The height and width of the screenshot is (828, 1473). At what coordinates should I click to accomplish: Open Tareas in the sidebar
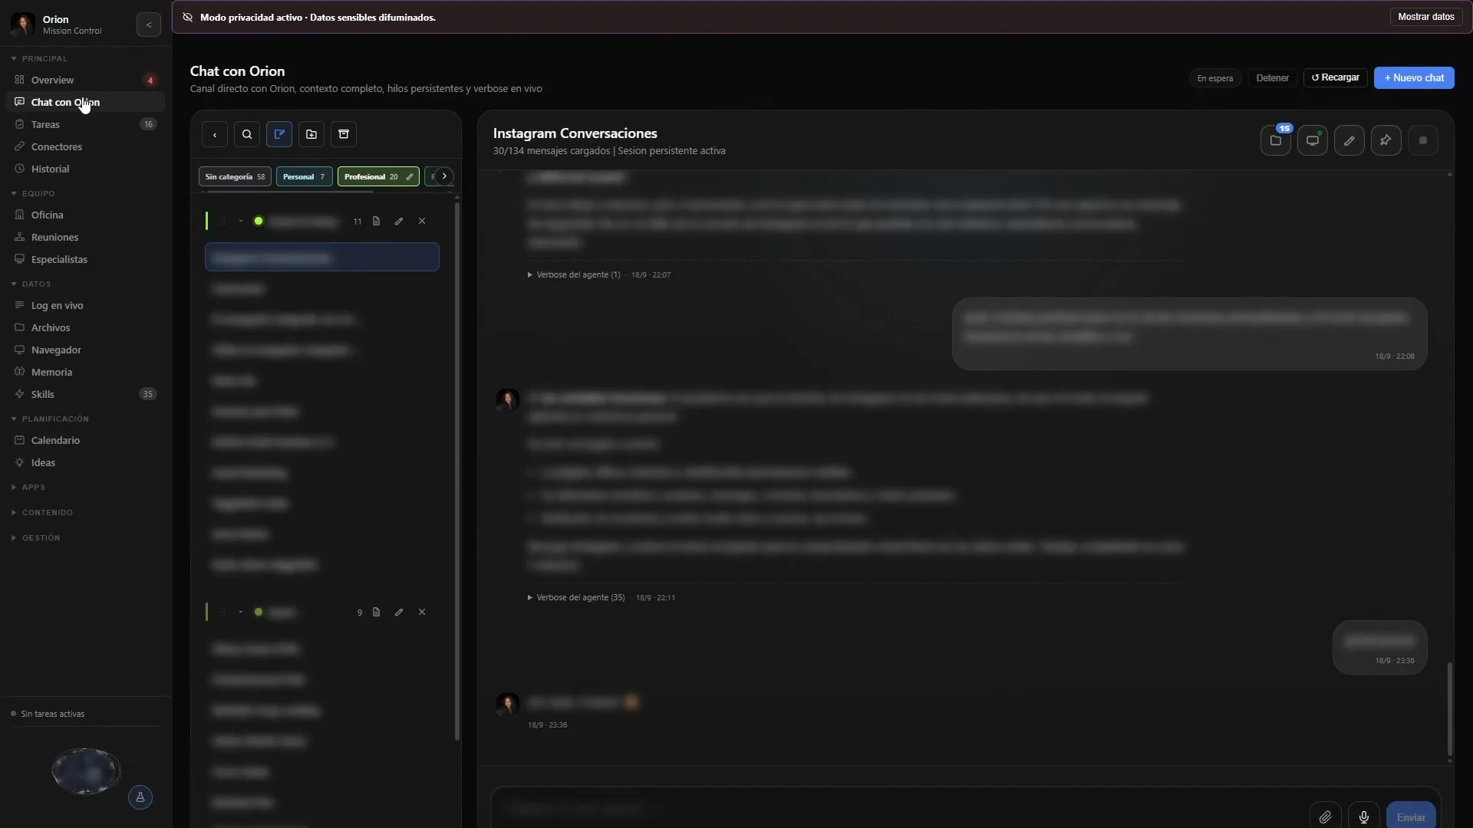coord(86,124)
